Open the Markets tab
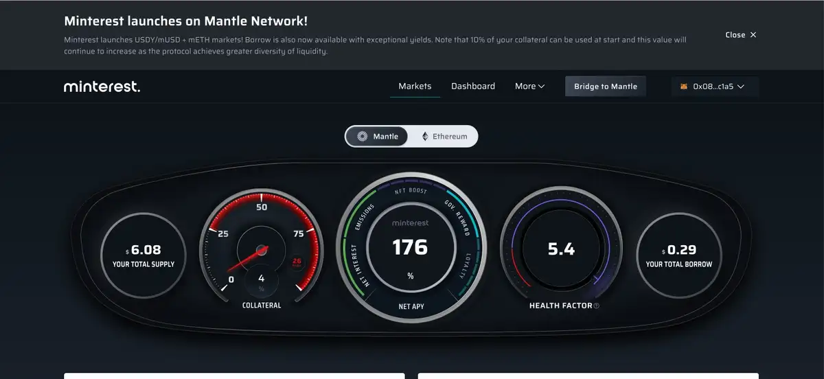 click(x=415, y=87)
